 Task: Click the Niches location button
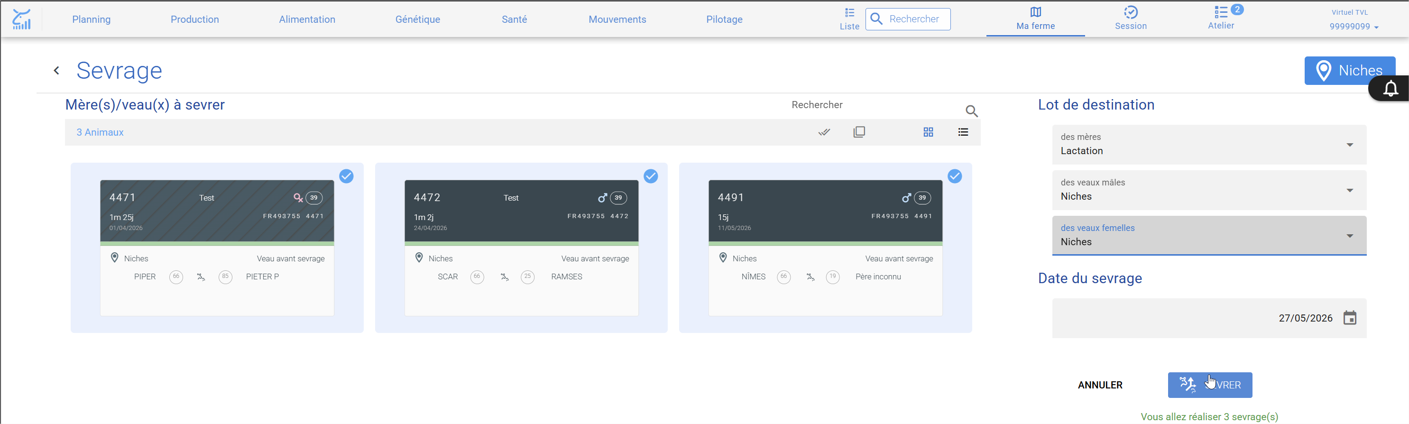[1349, 71]
